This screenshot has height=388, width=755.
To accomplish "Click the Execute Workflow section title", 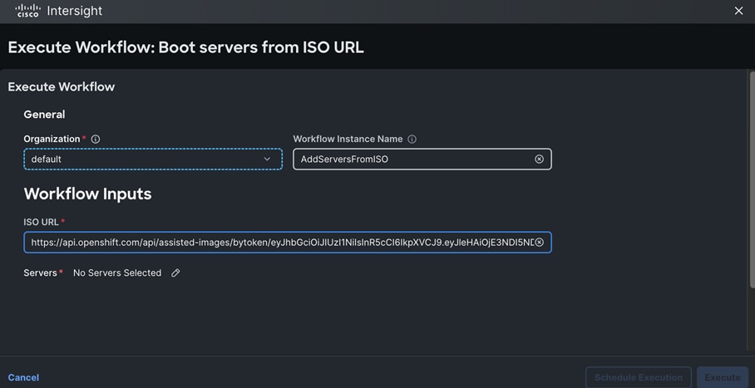I will click(x=62, y=87).
